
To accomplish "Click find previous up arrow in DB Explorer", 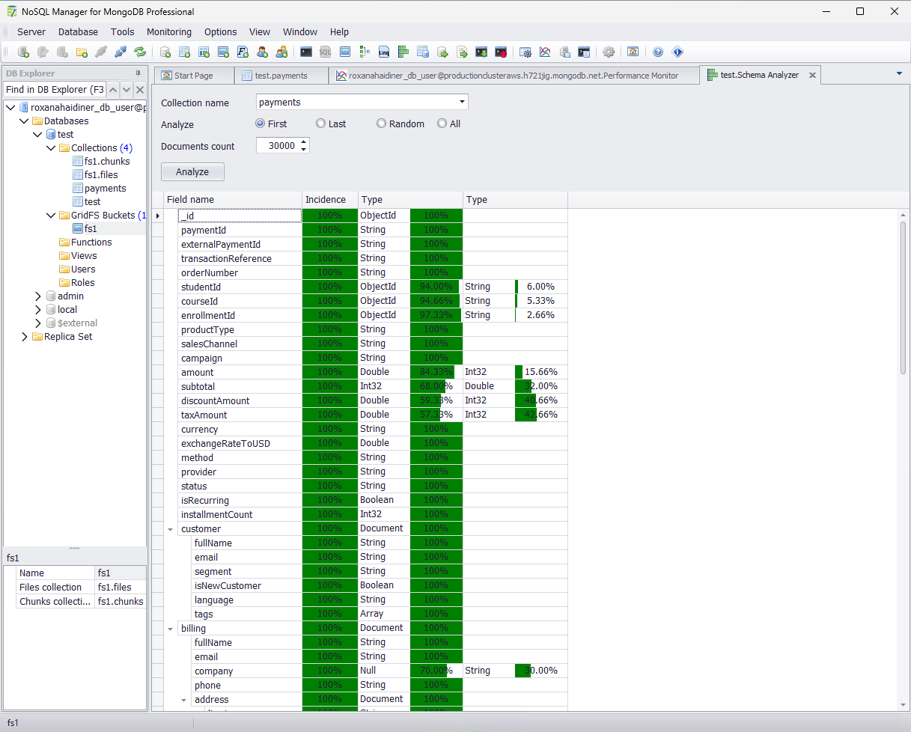I will pos(113,89).
